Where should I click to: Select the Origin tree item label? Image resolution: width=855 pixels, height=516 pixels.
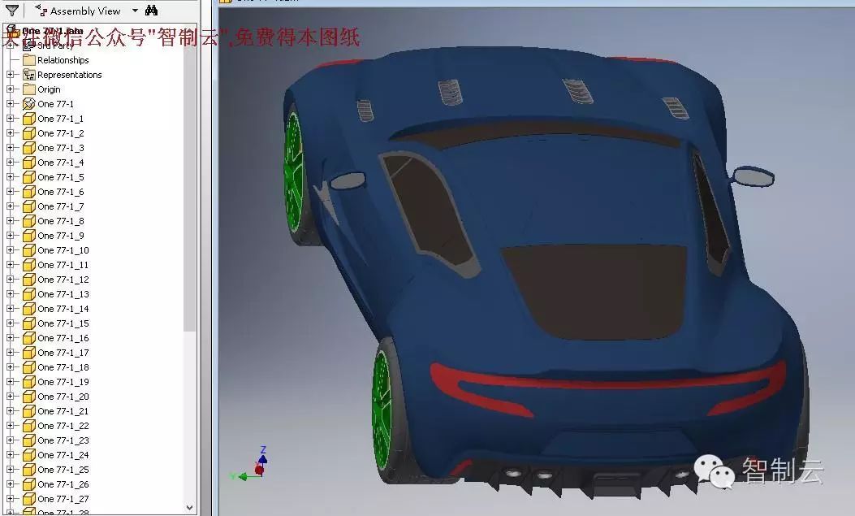click(49, 89)
